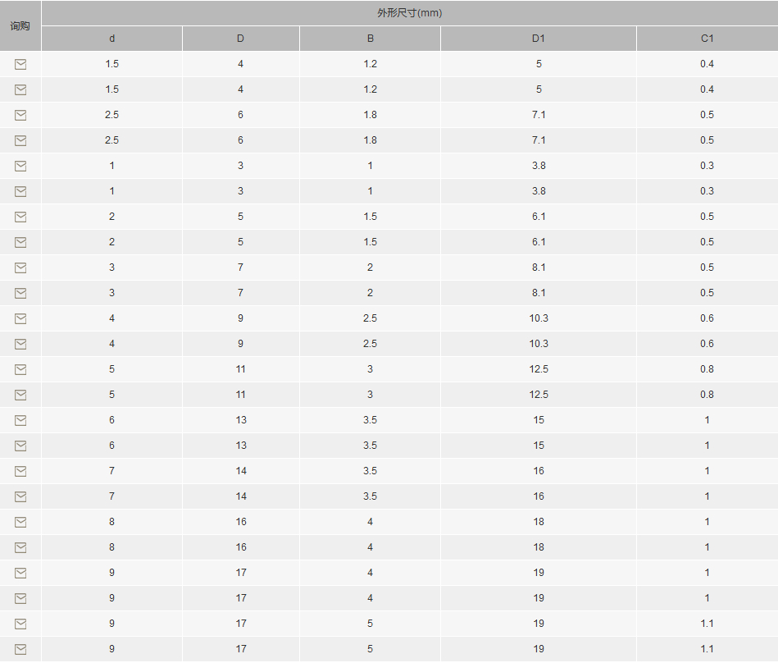Open the inquiry for the first D1 3.8 row
Screen dimensions: 778x663
coord(20,166)
